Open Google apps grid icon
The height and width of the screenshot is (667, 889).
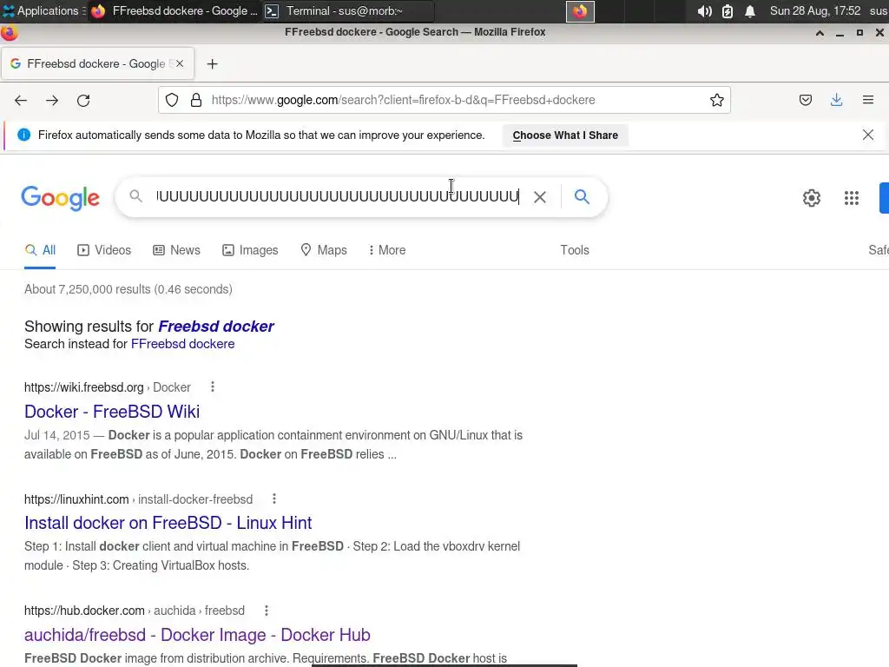point(851,197)
